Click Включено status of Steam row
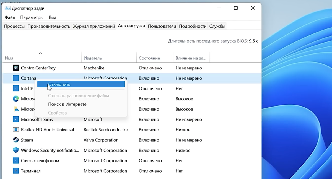This screenshot has height=179, width=332. click(149, 140)
